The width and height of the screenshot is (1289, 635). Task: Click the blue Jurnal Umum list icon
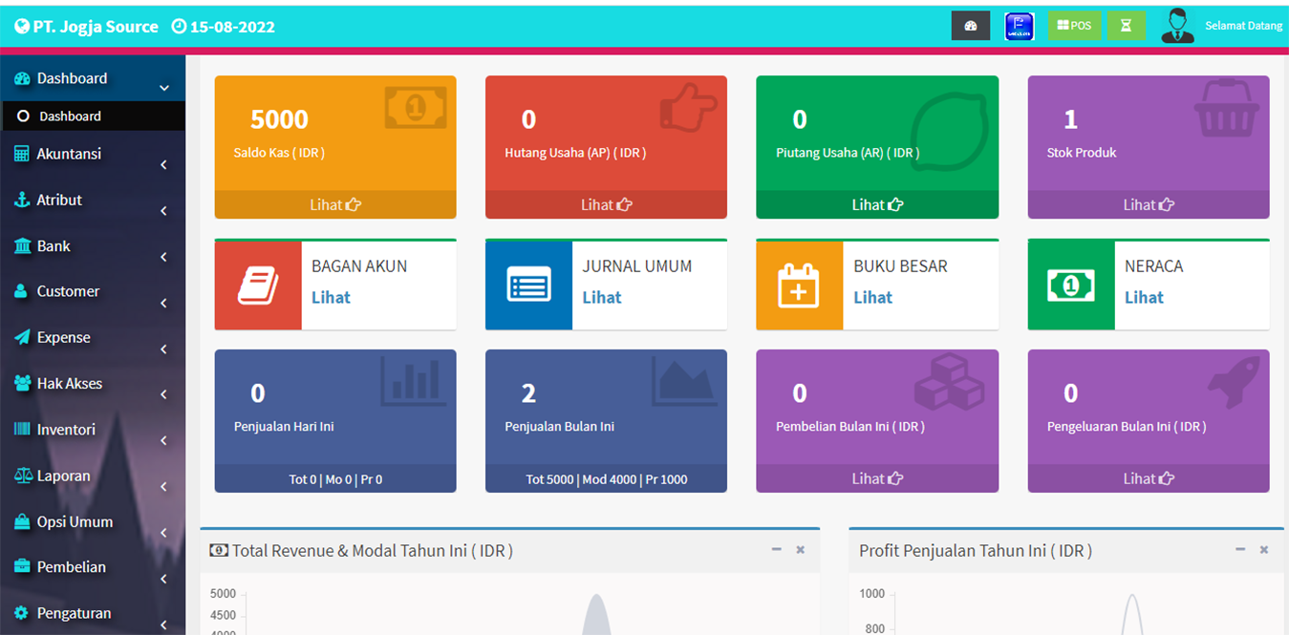coord(528,286)
